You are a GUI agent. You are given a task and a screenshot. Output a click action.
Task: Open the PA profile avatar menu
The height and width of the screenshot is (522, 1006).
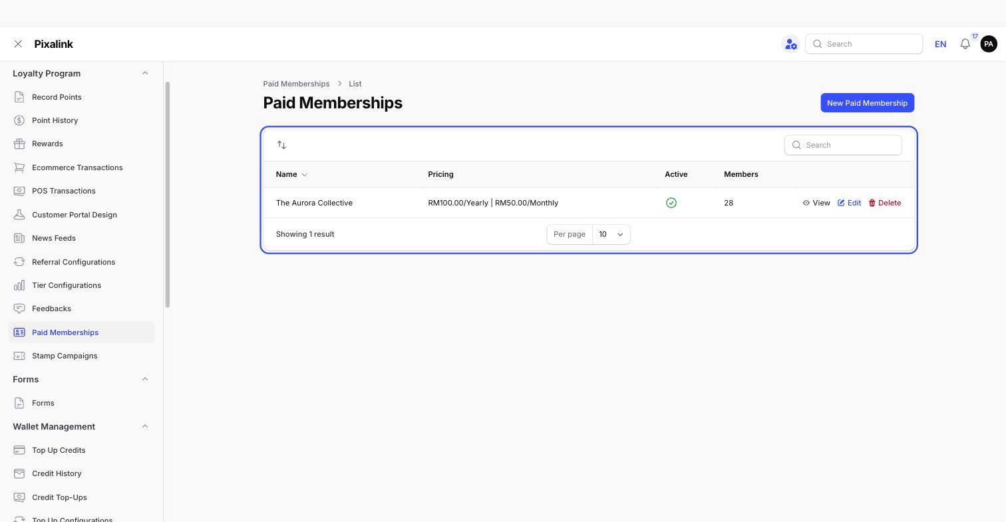(x=989, y=44)
